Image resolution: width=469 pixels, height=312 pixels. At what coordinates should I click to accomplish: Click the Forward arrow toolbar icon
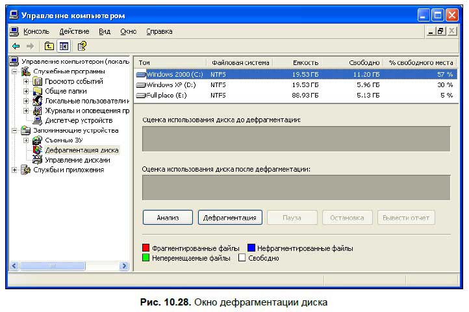tap(30, 46)
